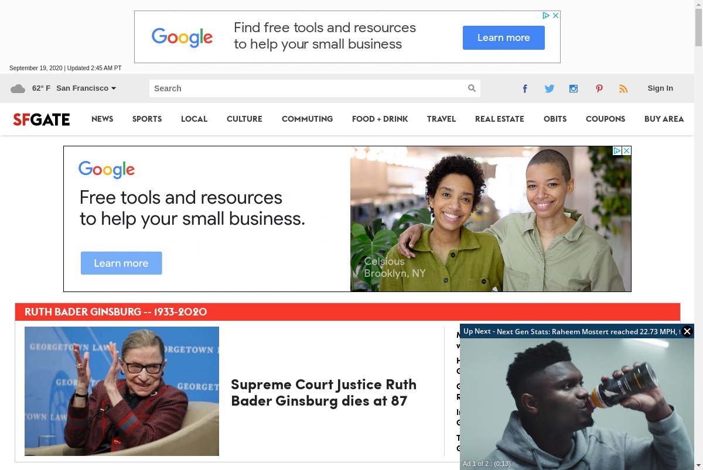
Task: Expand the San Francisco location dropdown
Action: coord(86,88)
